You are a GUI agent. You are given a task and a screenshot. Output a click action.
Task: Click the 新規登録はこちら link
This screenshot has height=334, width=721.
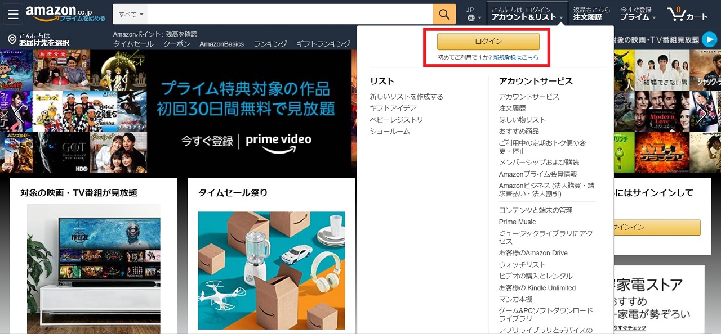pyautogui.click(x=515, y=58)
